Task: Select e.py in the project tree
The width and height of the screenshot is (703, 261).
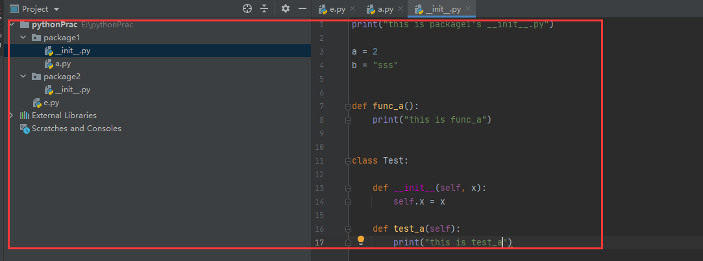Action: pyautogui.click(x=51, y=103)
